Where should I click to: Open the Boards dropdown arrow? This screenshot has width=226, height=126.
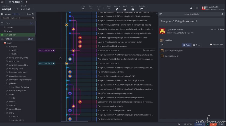147,8
